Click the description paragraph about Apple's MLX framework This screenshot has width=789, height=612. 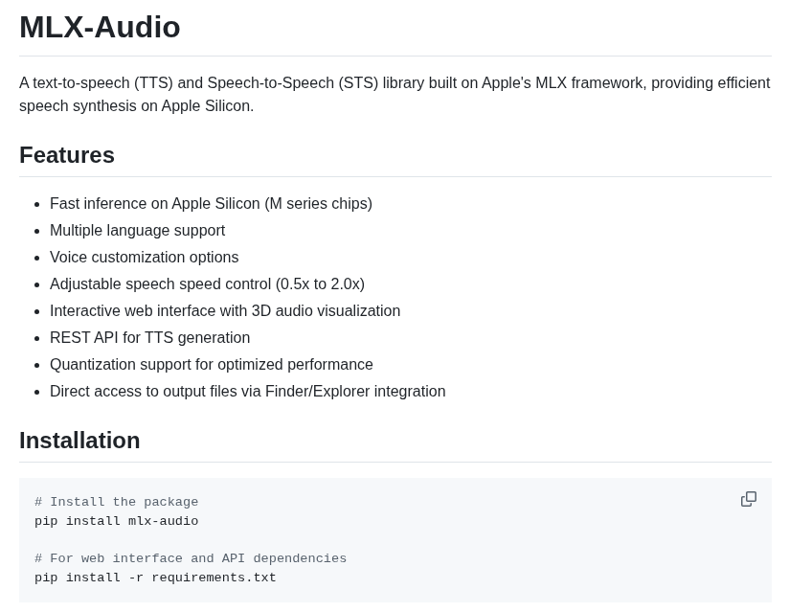tap(395, 94)
